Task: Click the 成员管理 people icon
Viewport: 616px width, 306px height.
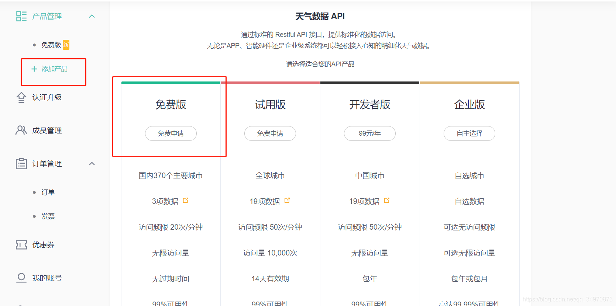Action: click(x=21, y=130)
